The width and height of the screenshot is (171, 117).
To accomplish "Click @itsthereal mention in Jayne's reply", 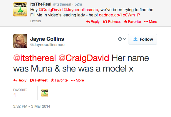I will [35, 58].
